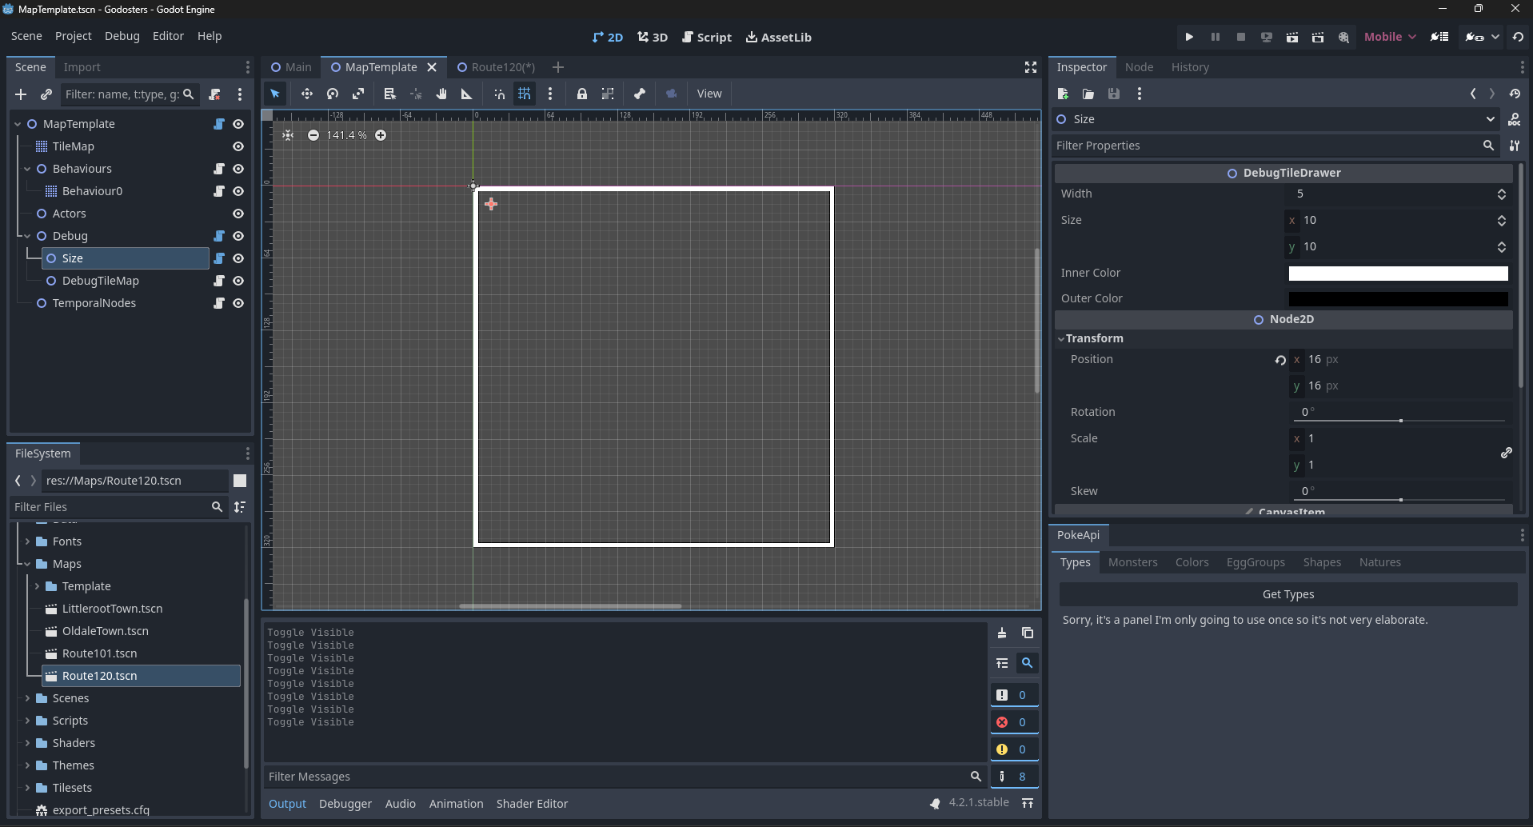Toggle visibility of TemporalNodes node
Image resolution: width=1533 pixels, height=827 pixels.
(238, 303)
